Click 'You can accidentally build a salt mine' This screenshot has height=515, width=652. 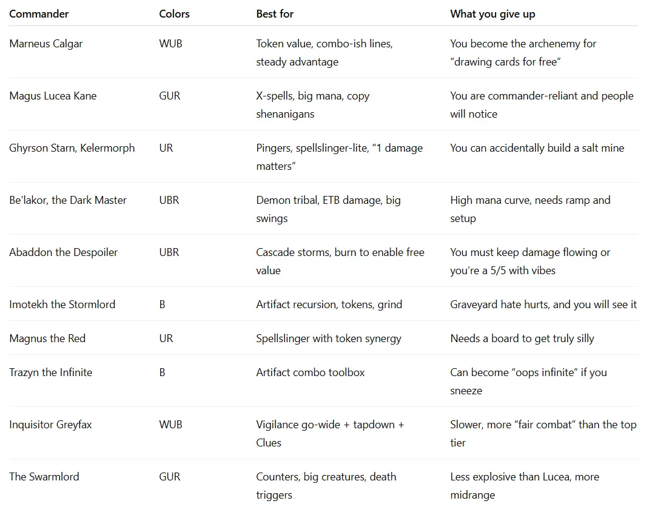coord(537,148)
